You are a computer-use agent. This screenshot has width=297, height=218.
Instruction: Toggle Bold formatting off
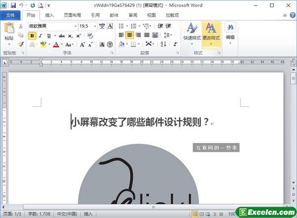point(32,35)
